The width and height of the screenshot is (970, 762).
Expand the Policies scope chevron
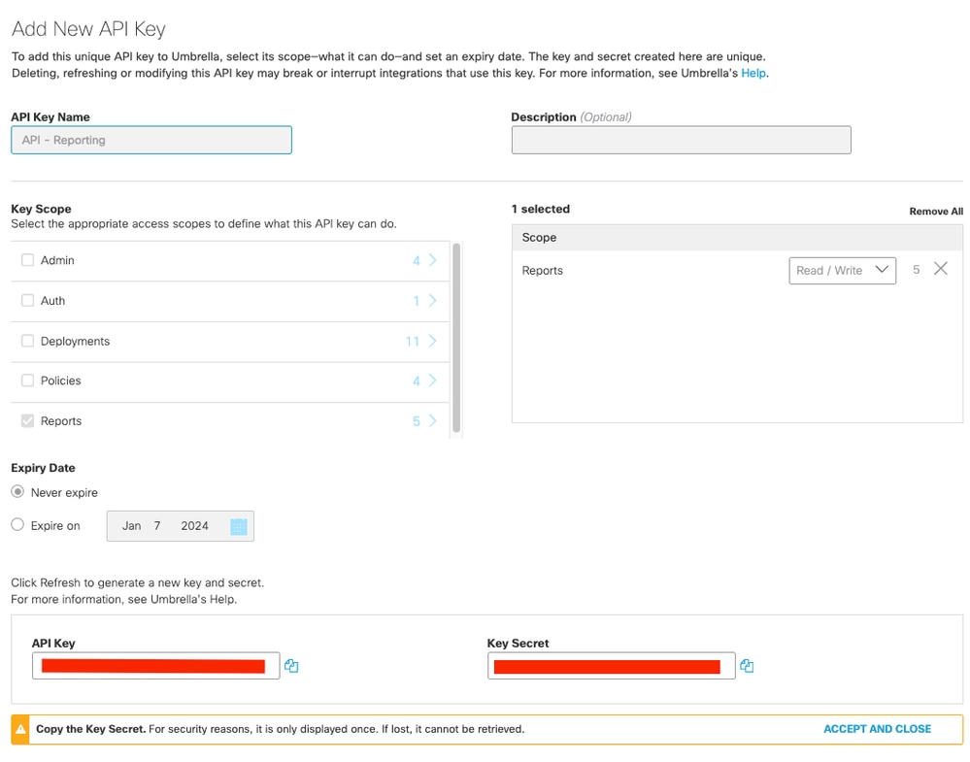(x=432, y=381)
